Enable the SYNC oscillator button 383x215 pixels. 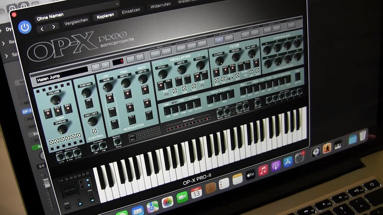click(187, 79)
